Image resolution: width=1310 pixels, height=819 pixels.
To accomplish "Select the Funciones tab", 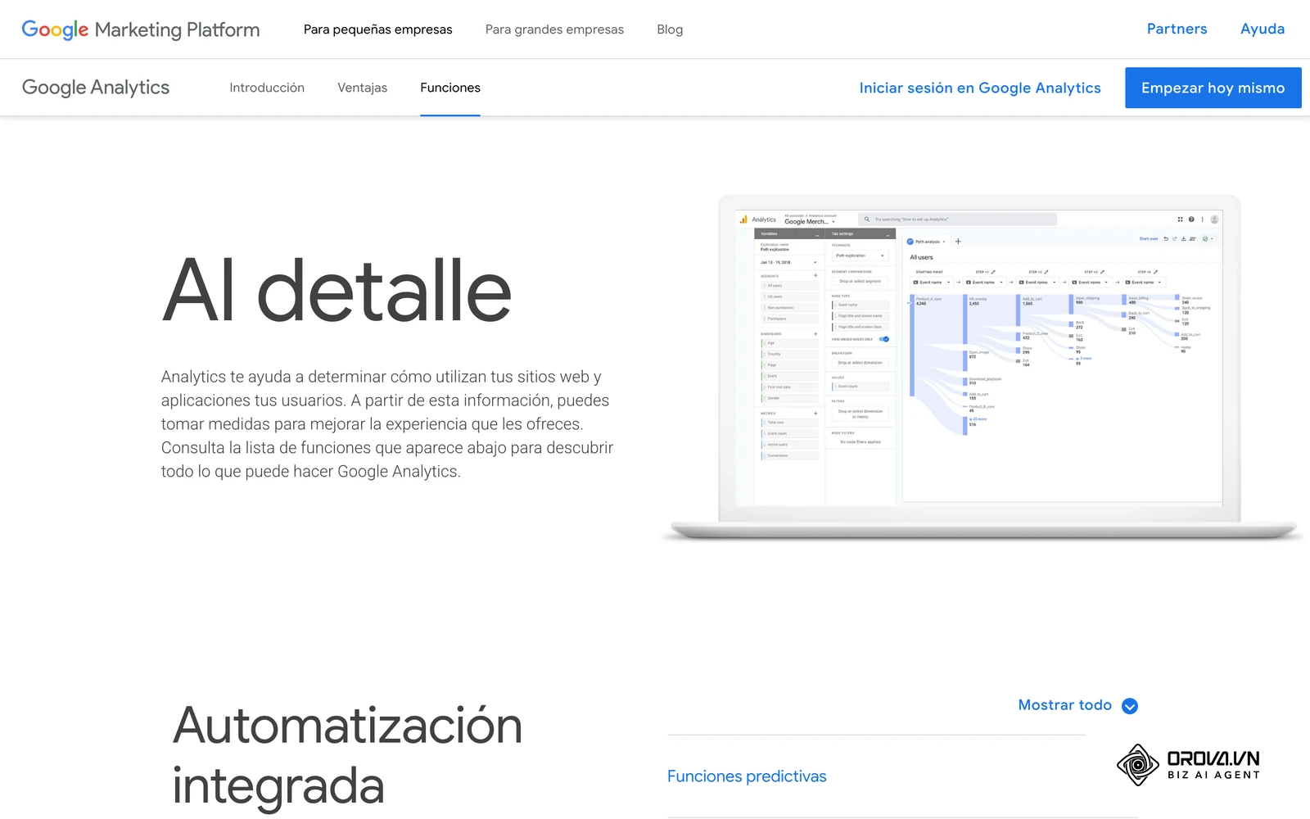I will 450,88.
